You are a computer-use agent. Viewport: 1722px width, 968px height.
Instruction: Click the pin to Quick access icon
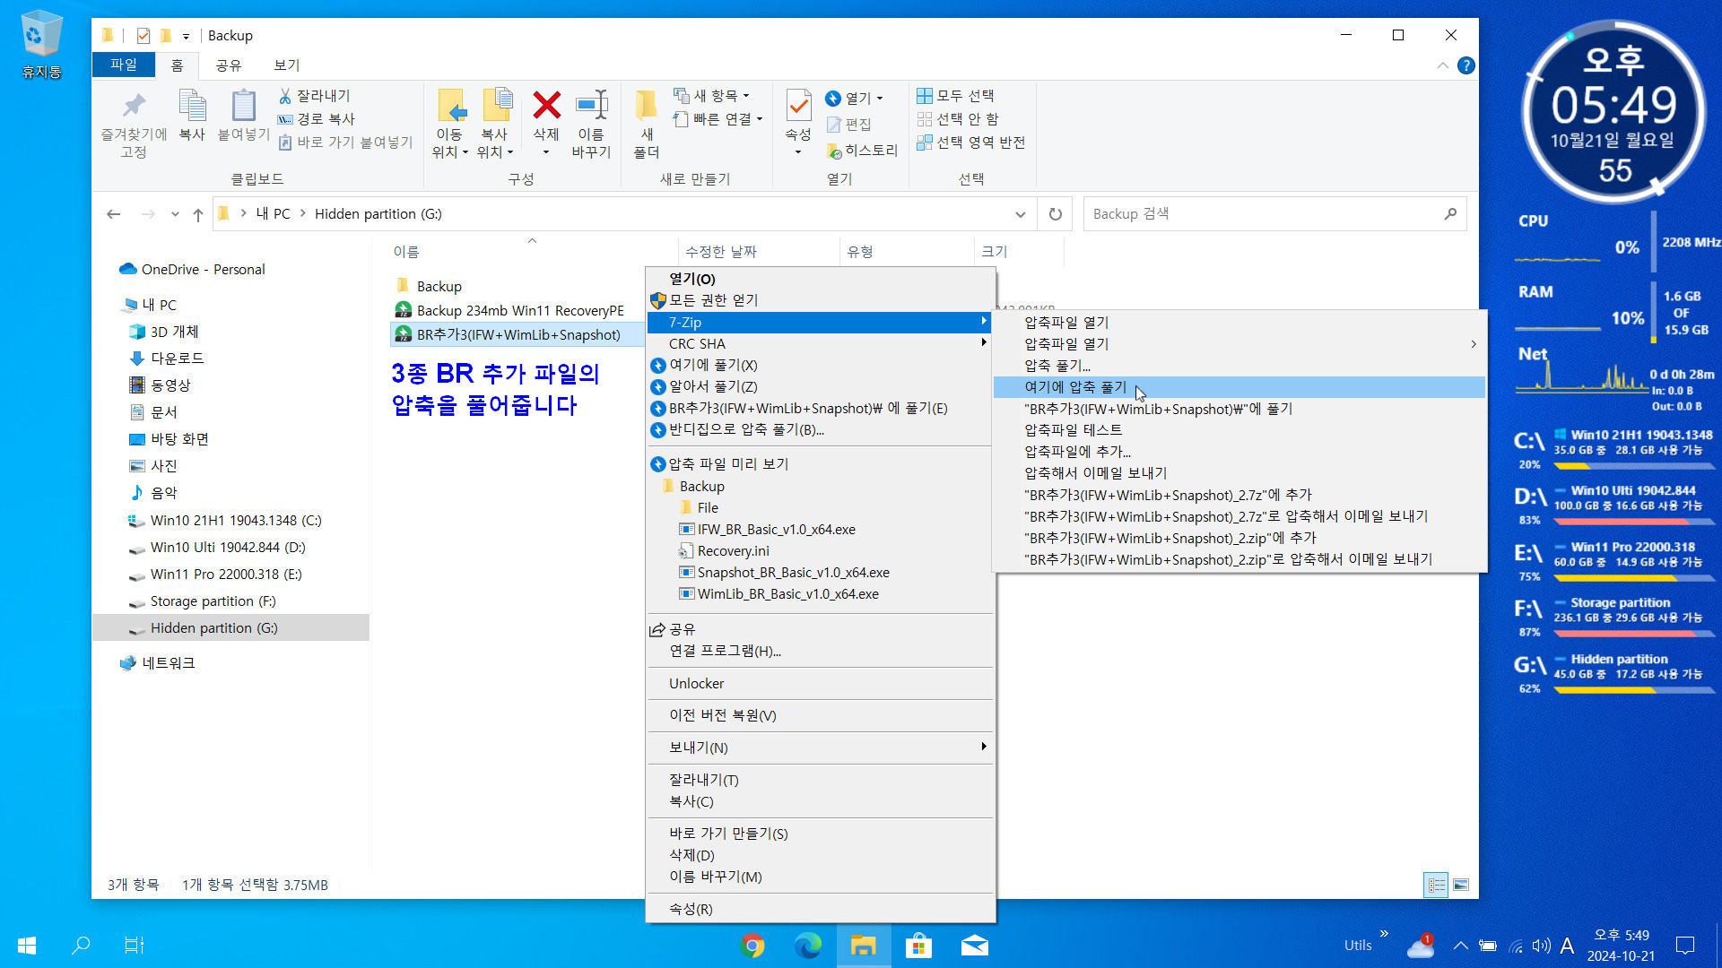(x=134, y=106)
